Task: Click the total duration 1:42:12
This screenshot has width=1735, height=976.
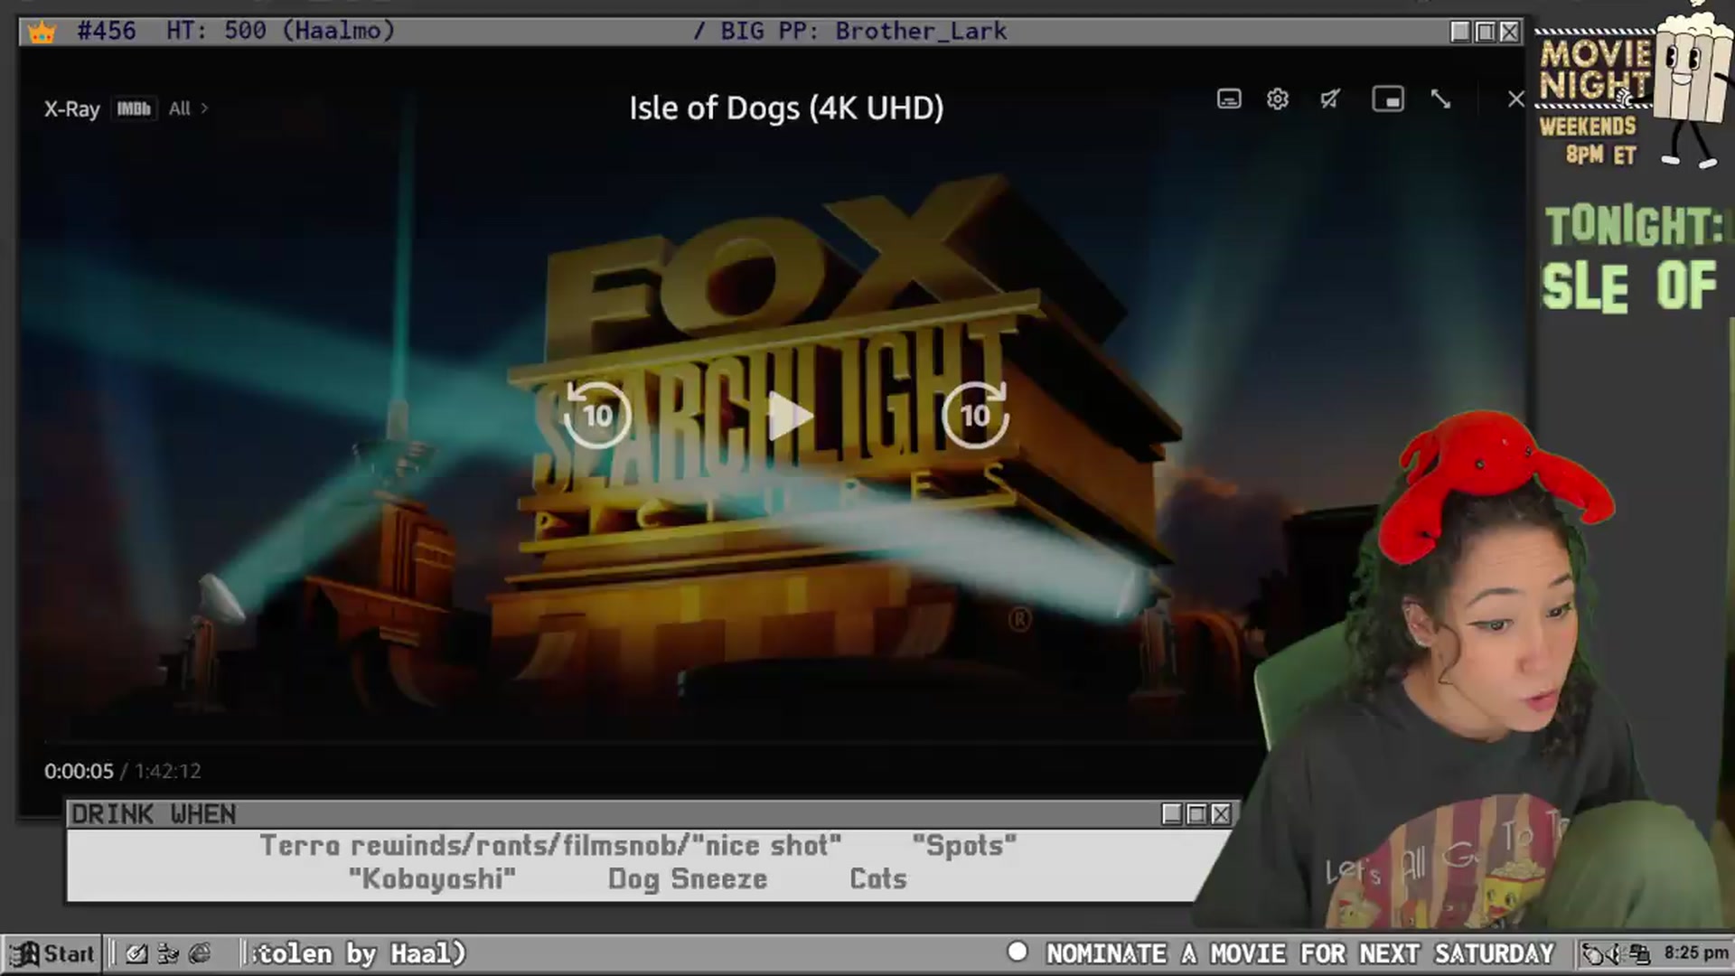Action: point(168,771)
